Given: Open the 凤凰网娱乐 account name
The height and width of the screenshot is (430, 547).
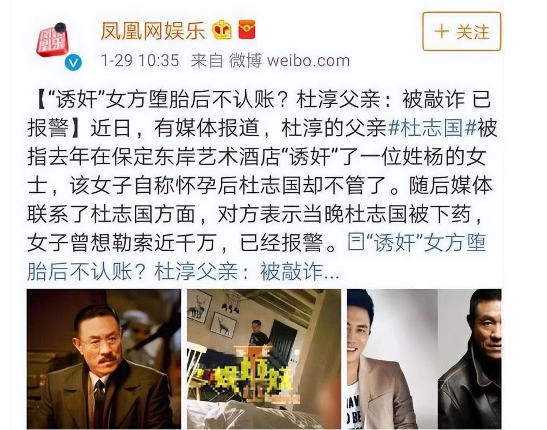Looking at the screenshot, I should pos(153,30).
